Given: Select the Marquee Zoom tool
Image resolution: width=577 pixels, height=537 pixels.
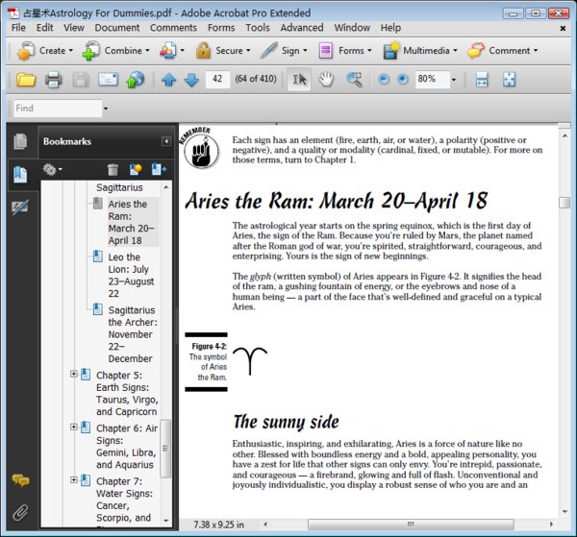Looking at the screenshot, I should click(x=354, y=80).
